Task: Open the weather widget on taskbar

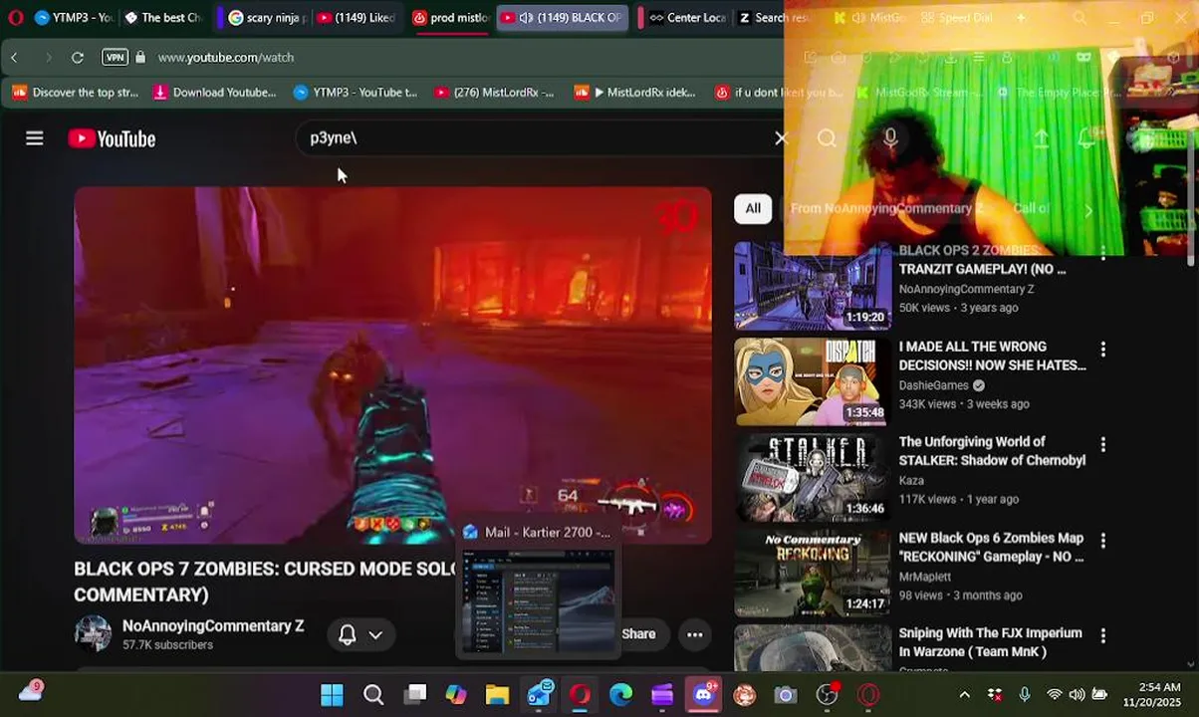Action: coord(31,691)
